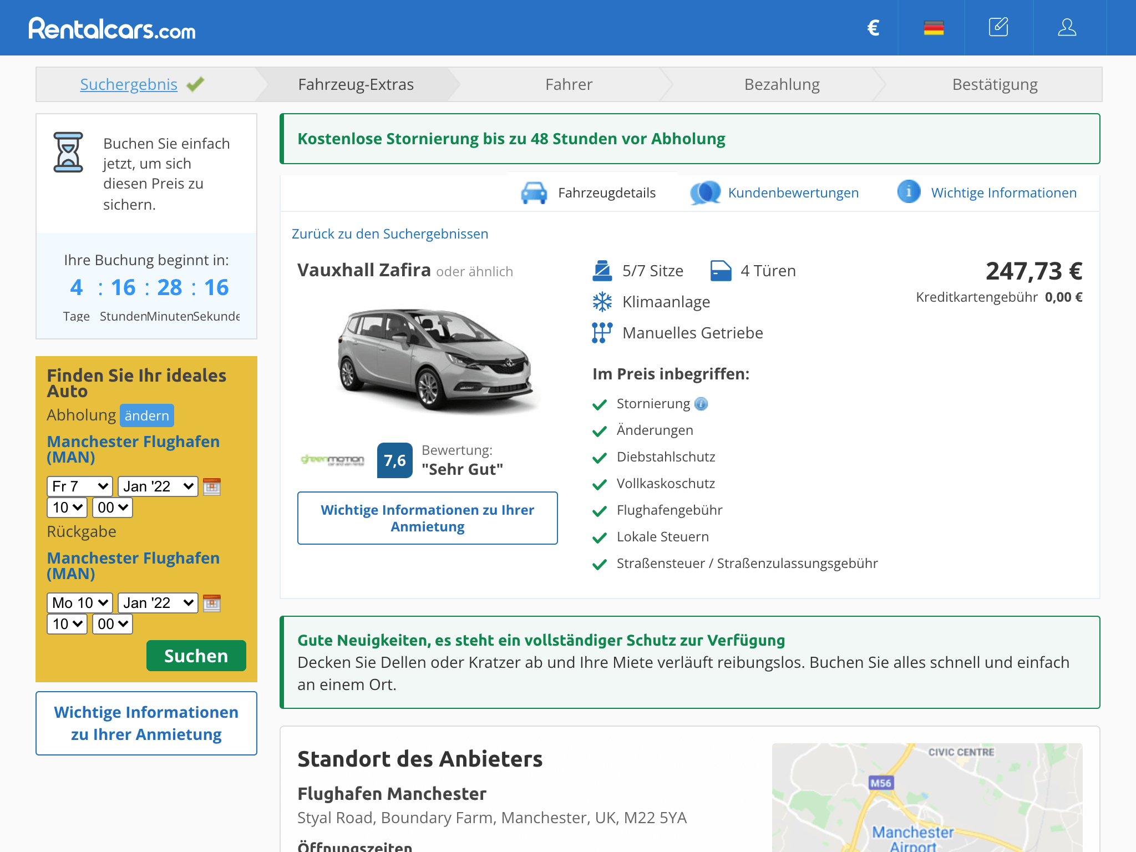Click the Flughafengebühr list item
Image resolution: width=1136 pixels, height=852 pixels.
point(670,510)
